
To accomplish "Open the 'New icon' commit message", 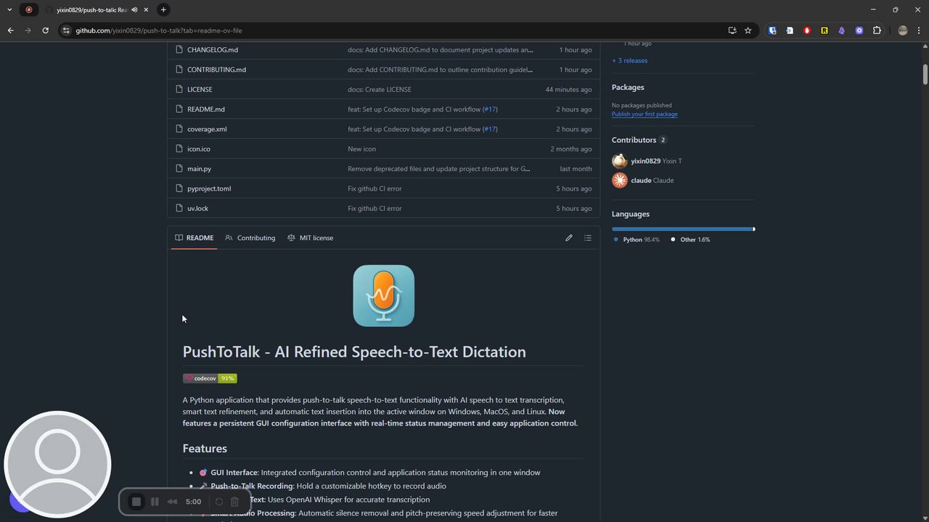I will tap(361, 149).
